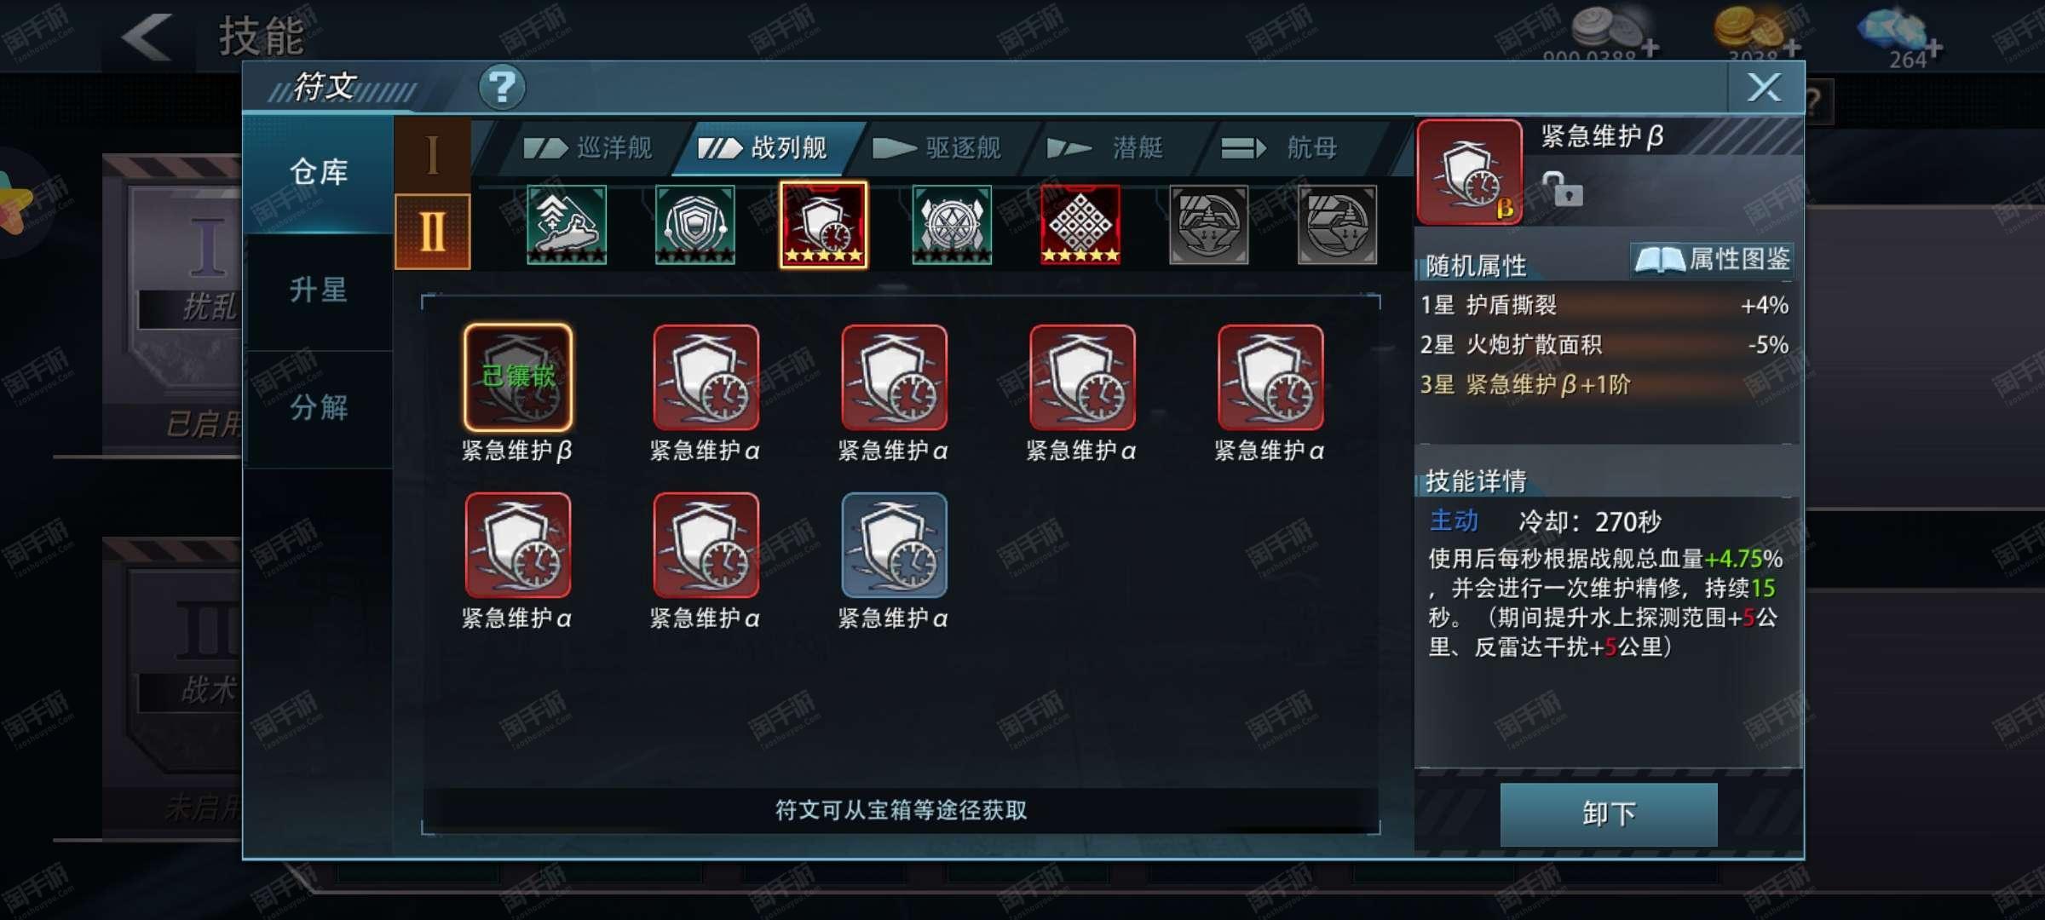This screenshot has width=2045, height=920.
Task: Select tier II rune level
Action: click(x=433, y=232)
